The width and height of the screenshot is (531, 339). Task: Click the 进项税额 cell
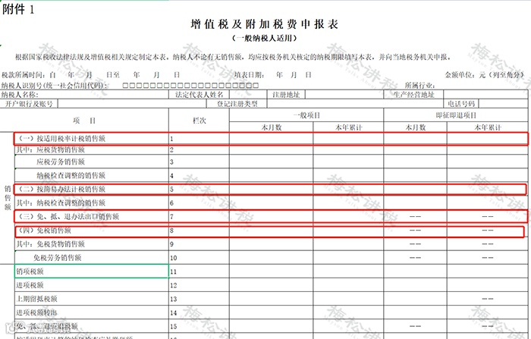click(92, 285)
